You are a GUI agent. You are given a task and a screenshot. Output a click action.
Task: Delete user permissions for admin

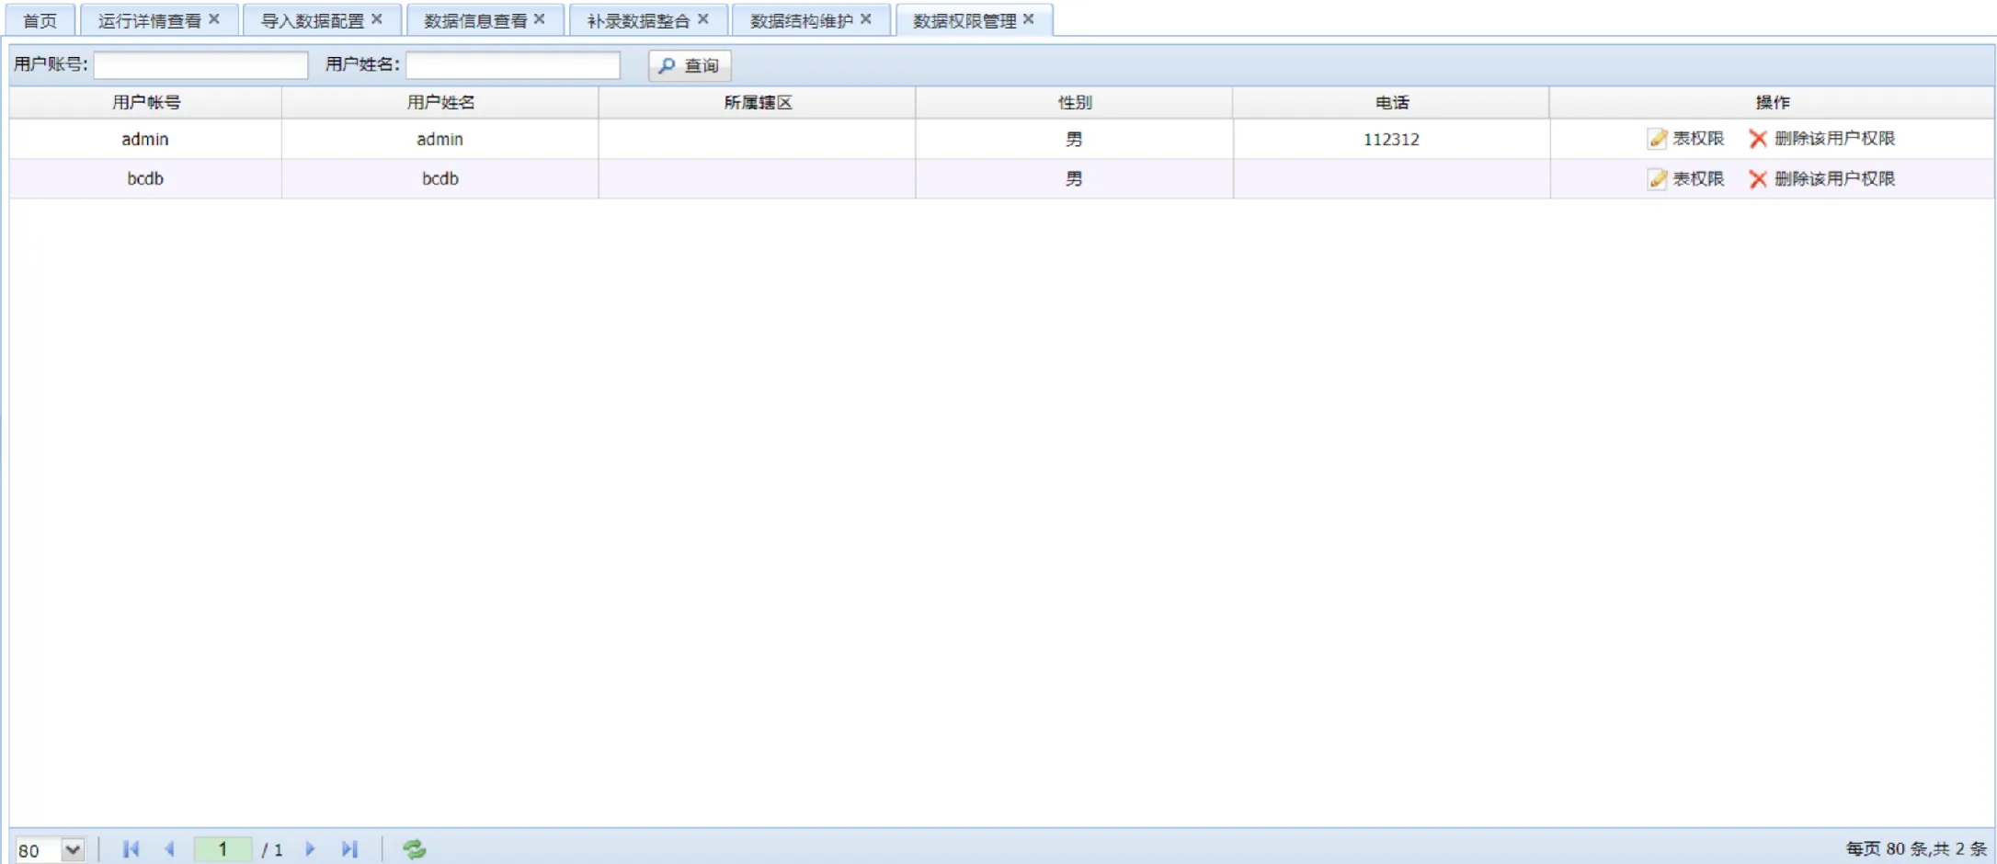pyautogui.click(x=1822, y=139)
